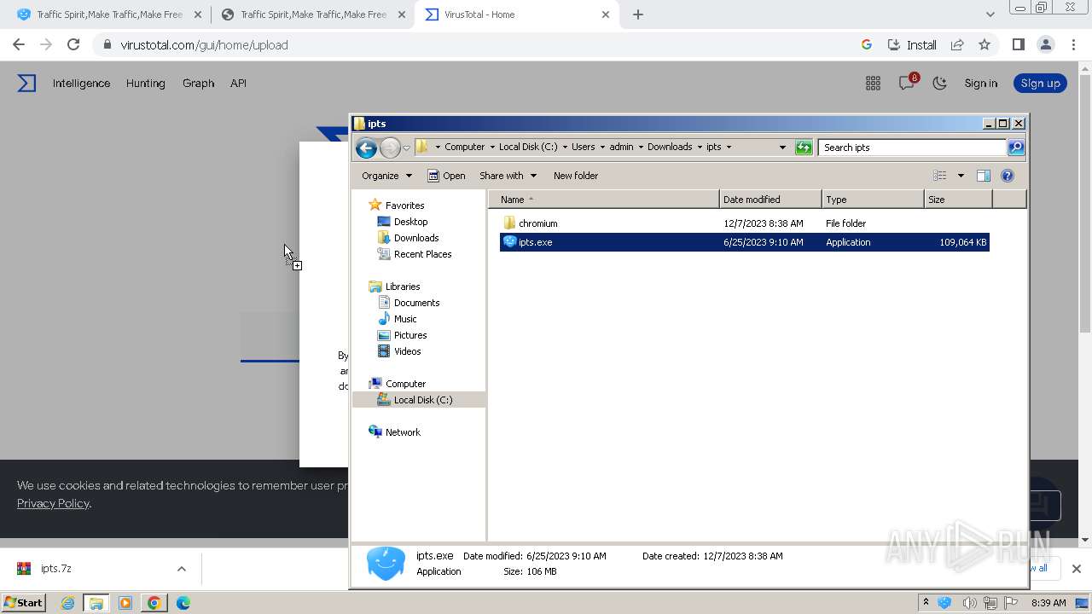Click the share page icon
Screen dimensions: 1092x614
click(957, 44)
